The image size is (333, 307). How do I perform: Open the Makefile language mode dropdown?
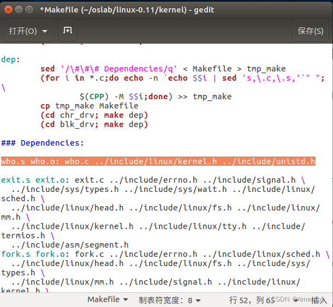(x=108, y=299)
